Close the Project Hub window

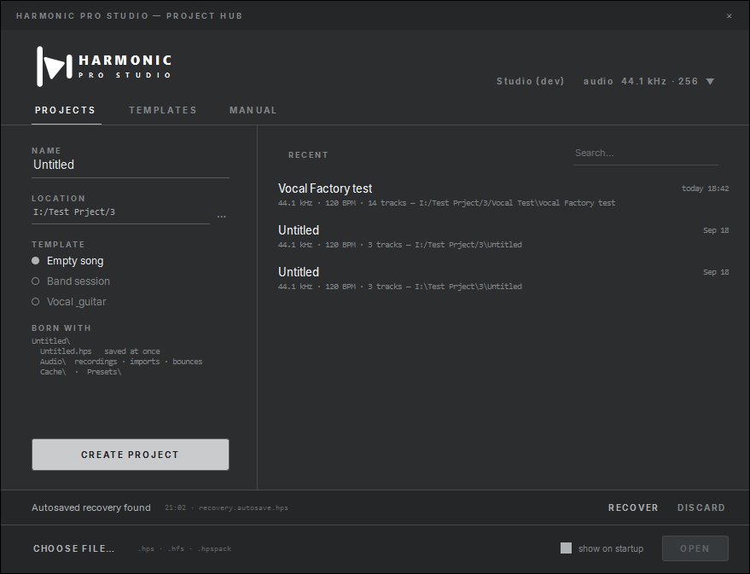729,15
